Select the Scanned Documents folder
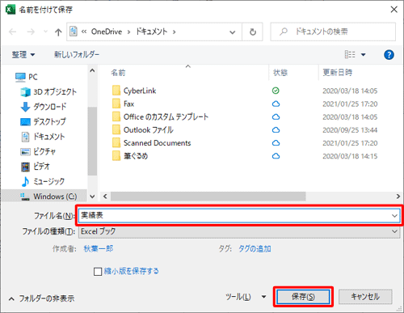This screenshot has width=404, height=313. coord(151,143)
